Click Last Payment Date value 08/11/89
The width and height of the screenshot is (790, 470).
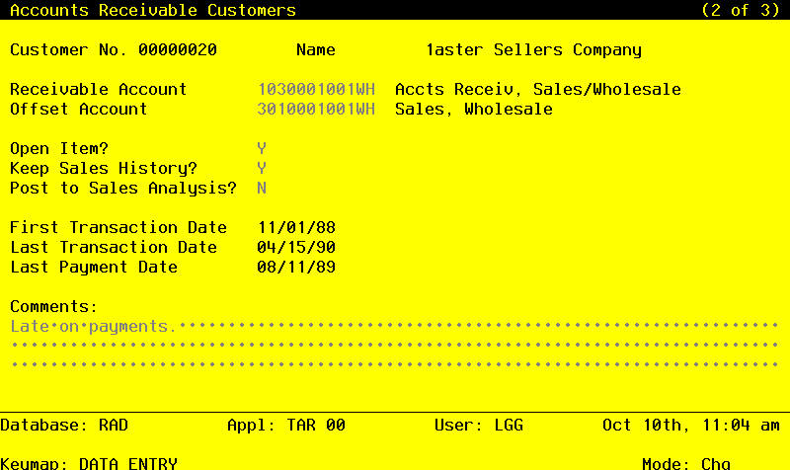point(296,267)
